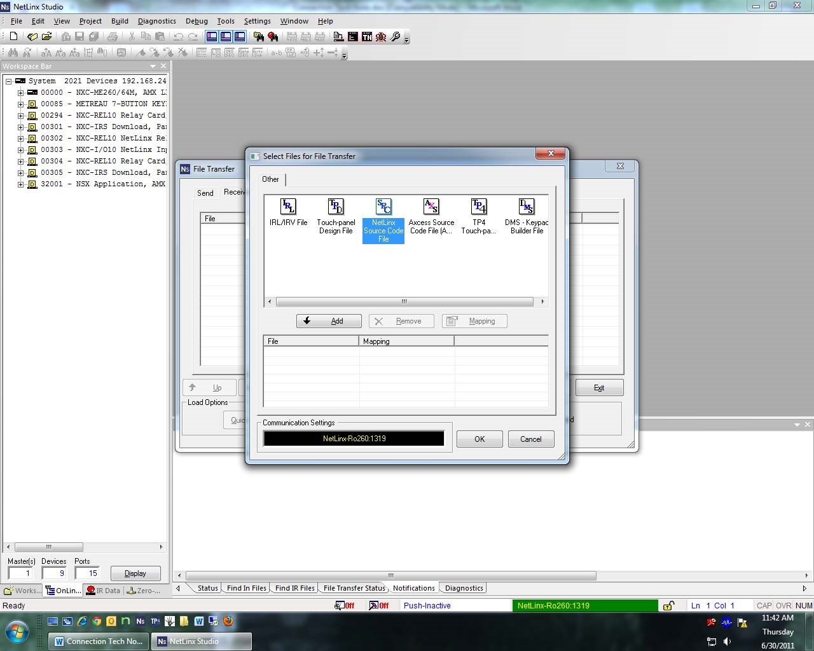Image resolution: width=814 pixels, height=651 pixels.
Task: Open Internet Explorer from quick launch
Action: click(x=82, y=621)
